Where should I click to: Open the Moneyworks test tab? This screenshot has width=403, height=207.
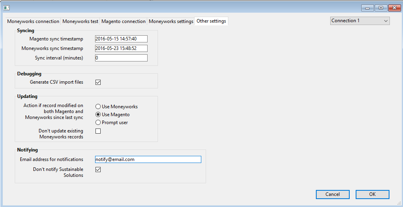tap(80, 21)
